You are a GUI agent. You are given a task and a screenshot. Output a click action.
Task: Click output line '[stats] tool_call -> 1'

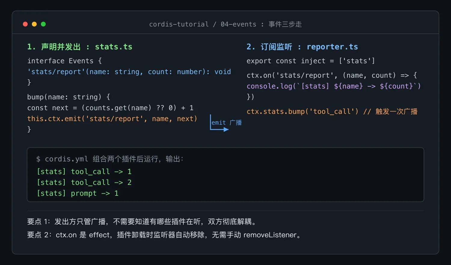(84, 172)
